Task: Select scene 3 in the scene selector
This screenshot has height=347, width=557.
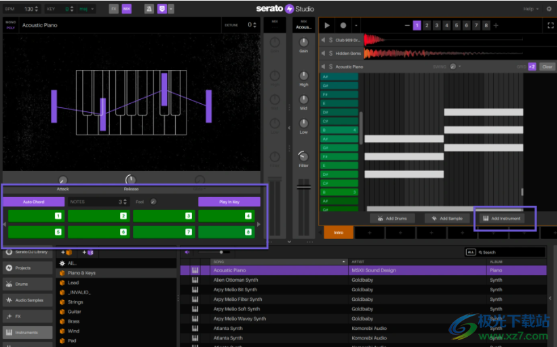Action: click(437, 25)
